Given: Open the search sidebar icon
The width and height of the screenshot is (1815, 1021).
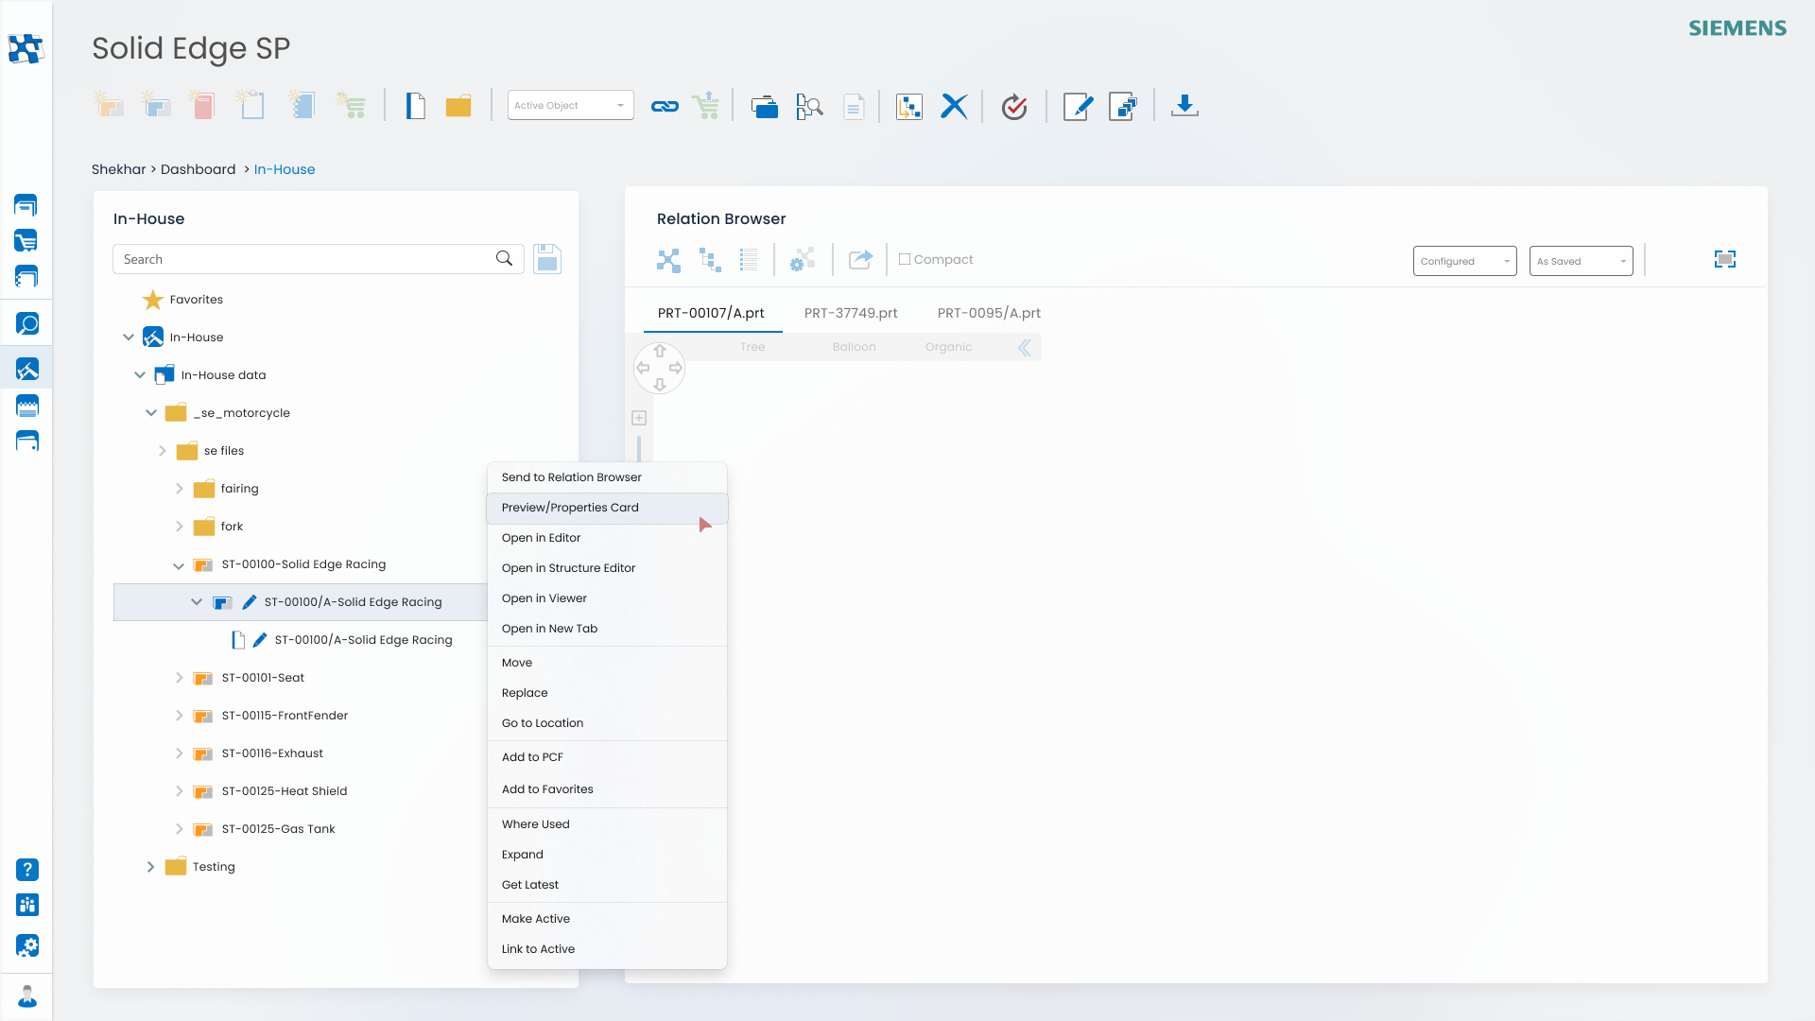Looking at the screenshot, I should [27, 324].
